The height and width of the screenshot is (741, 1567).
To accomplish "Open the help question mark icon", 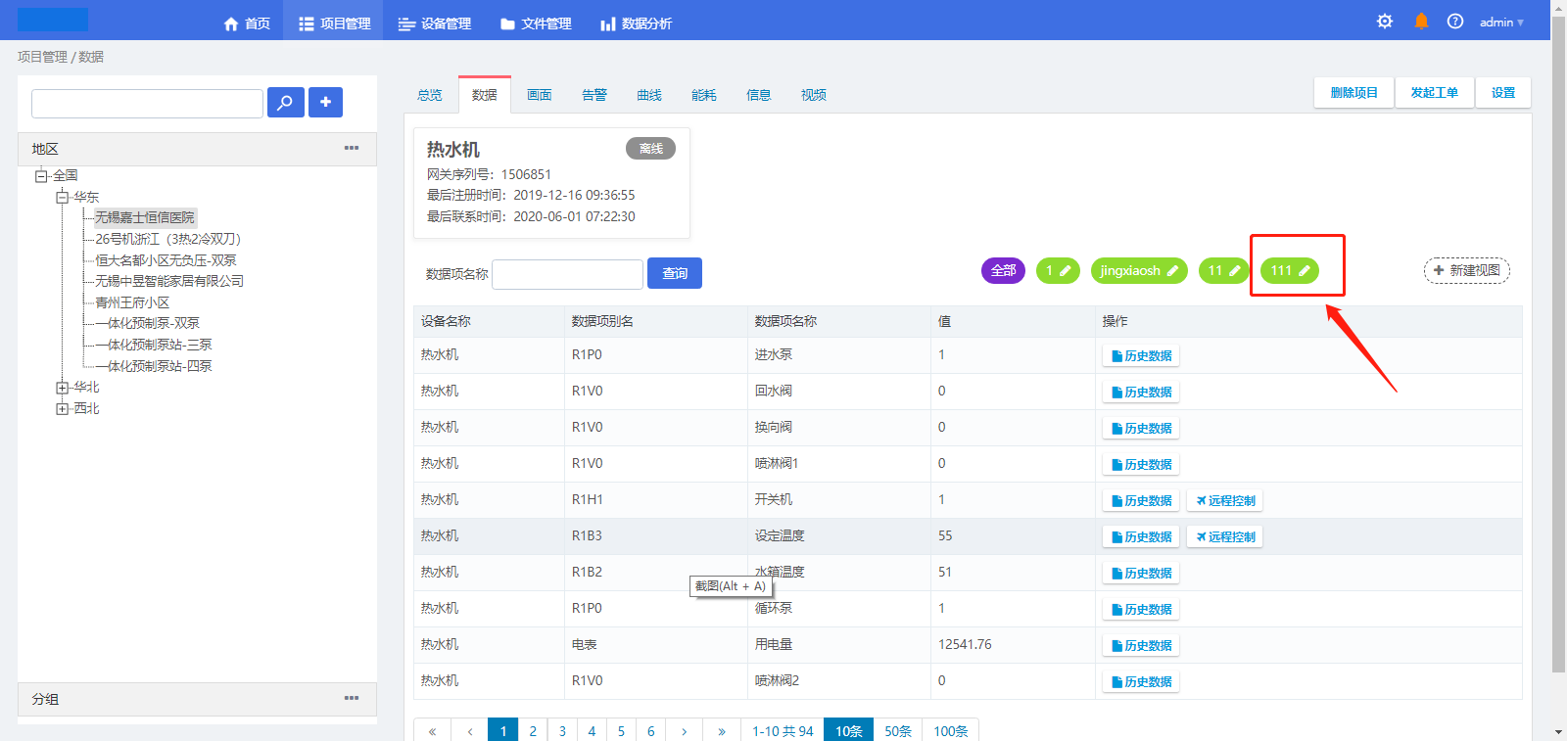I will point(1455,22).
